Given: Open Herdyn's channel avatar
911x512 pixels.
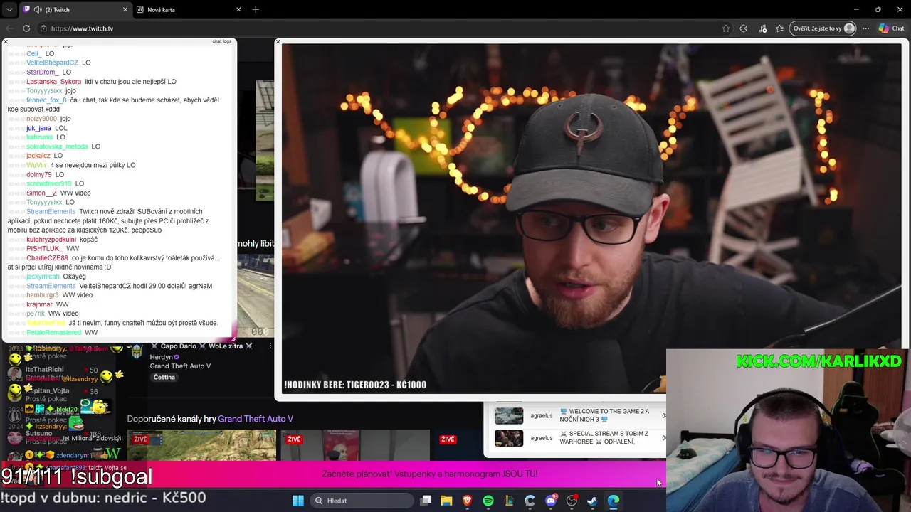Looking at the screenshot, I should point(136,351).
